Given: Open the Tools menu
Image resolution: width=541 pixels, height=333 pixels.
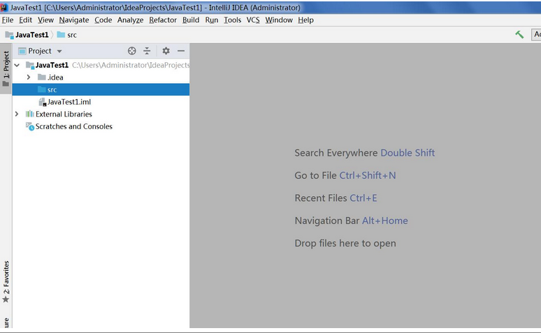Looking at the screenshot, I should pos(233,20).
